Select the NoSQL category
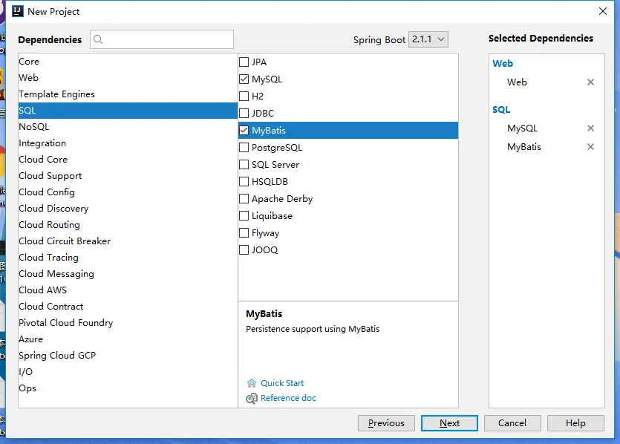The image size is (620, 444). click(34, 127)
